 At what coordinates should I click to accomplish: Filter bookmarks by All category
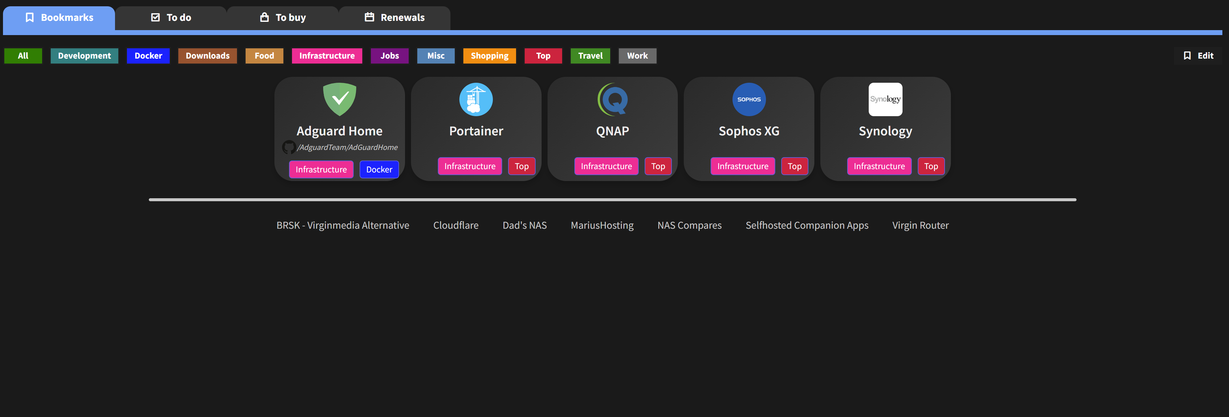(23, 56)
